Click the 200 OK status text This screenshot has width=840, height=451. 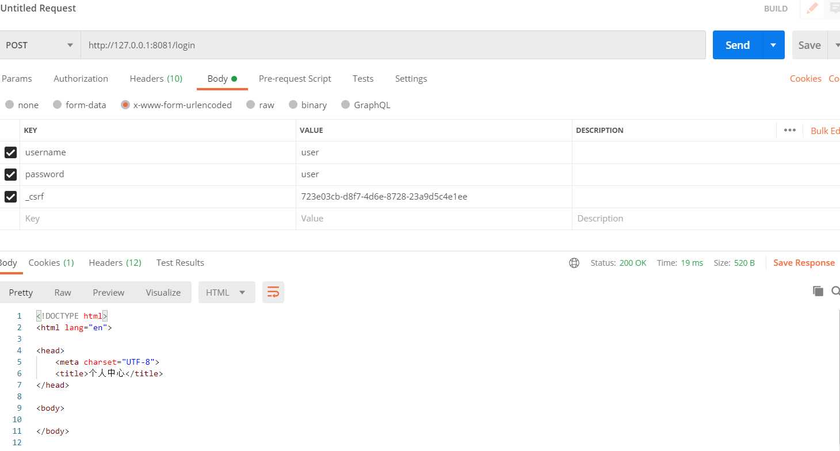633,263
